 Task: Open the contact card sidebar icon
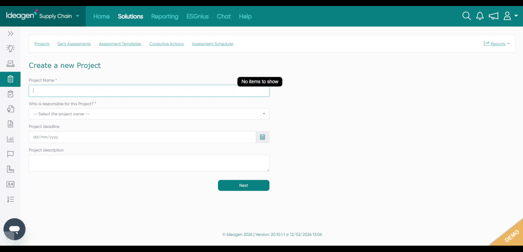pyautogui.click(x=10, y=184)
